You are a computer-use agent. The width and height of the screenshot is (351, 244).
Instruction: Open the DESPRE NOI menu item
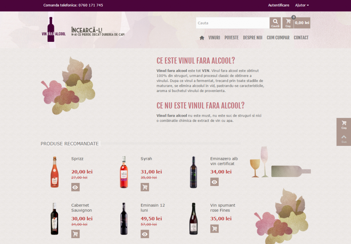[x=253, y=38]
